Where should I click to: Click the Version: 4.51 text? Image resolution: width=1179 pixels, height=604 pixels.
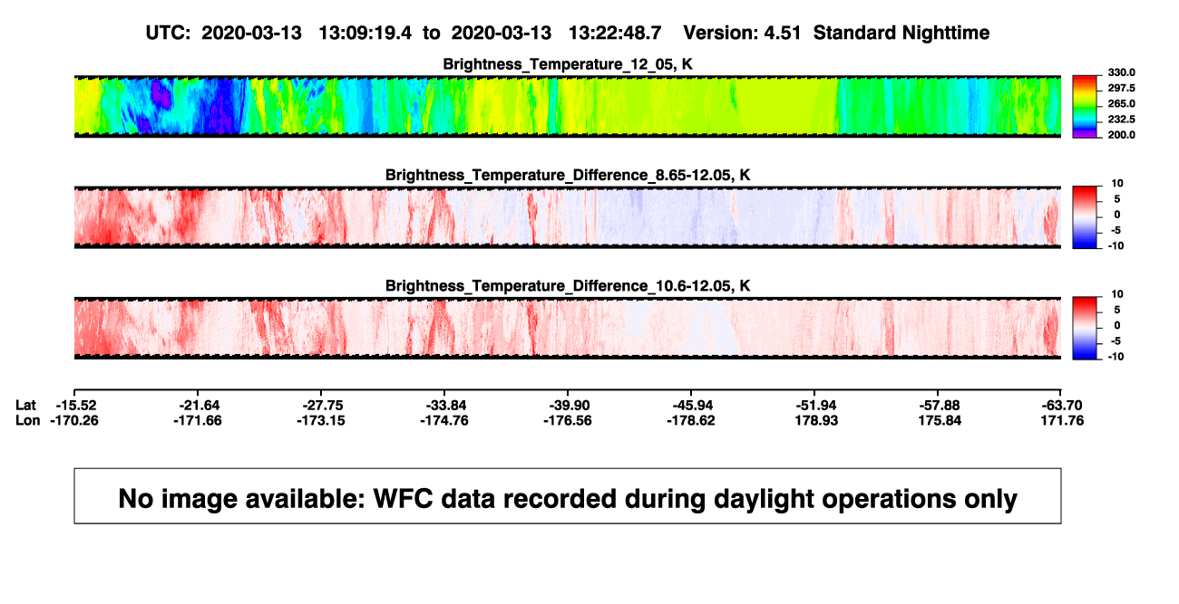[x=744, y=33]
